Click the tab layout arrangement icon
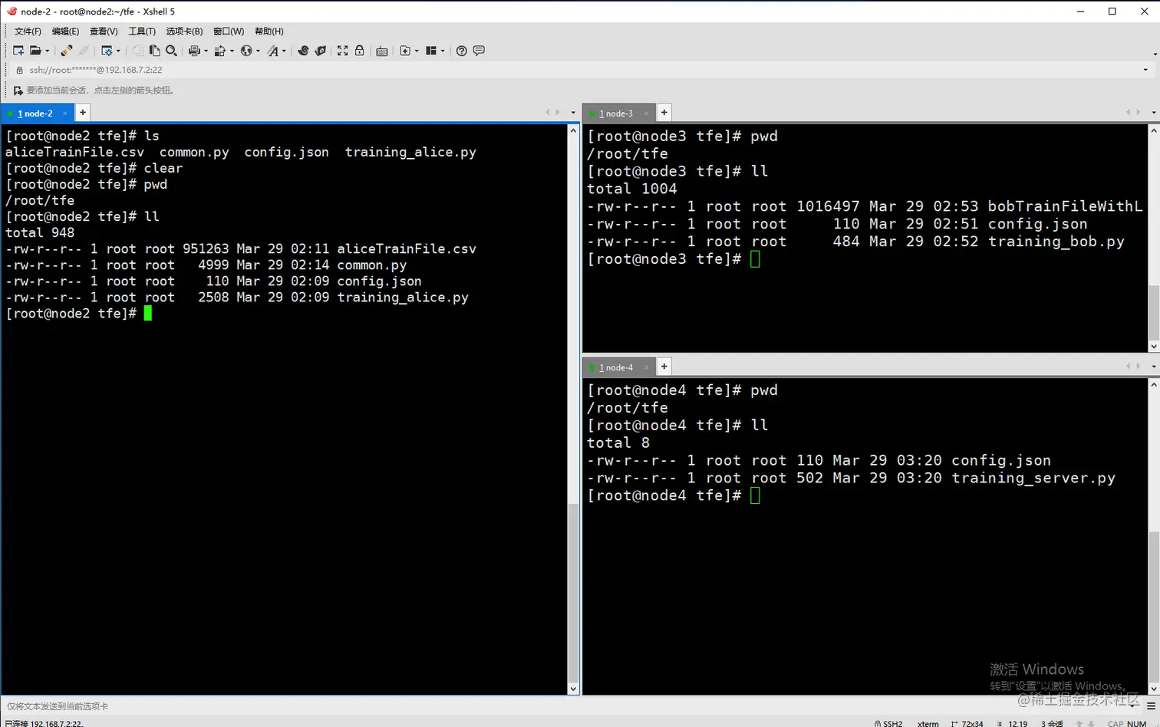The width and height of the screenshot is (1160, 727). [431, 51]
